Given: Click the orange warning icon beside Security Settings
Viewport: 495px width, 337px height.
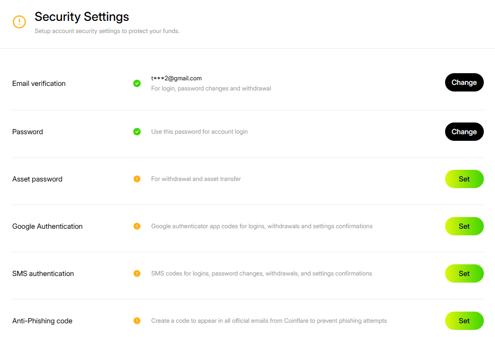Looking at the screenshot, I should pyautogui.click(x=19, y=22).
